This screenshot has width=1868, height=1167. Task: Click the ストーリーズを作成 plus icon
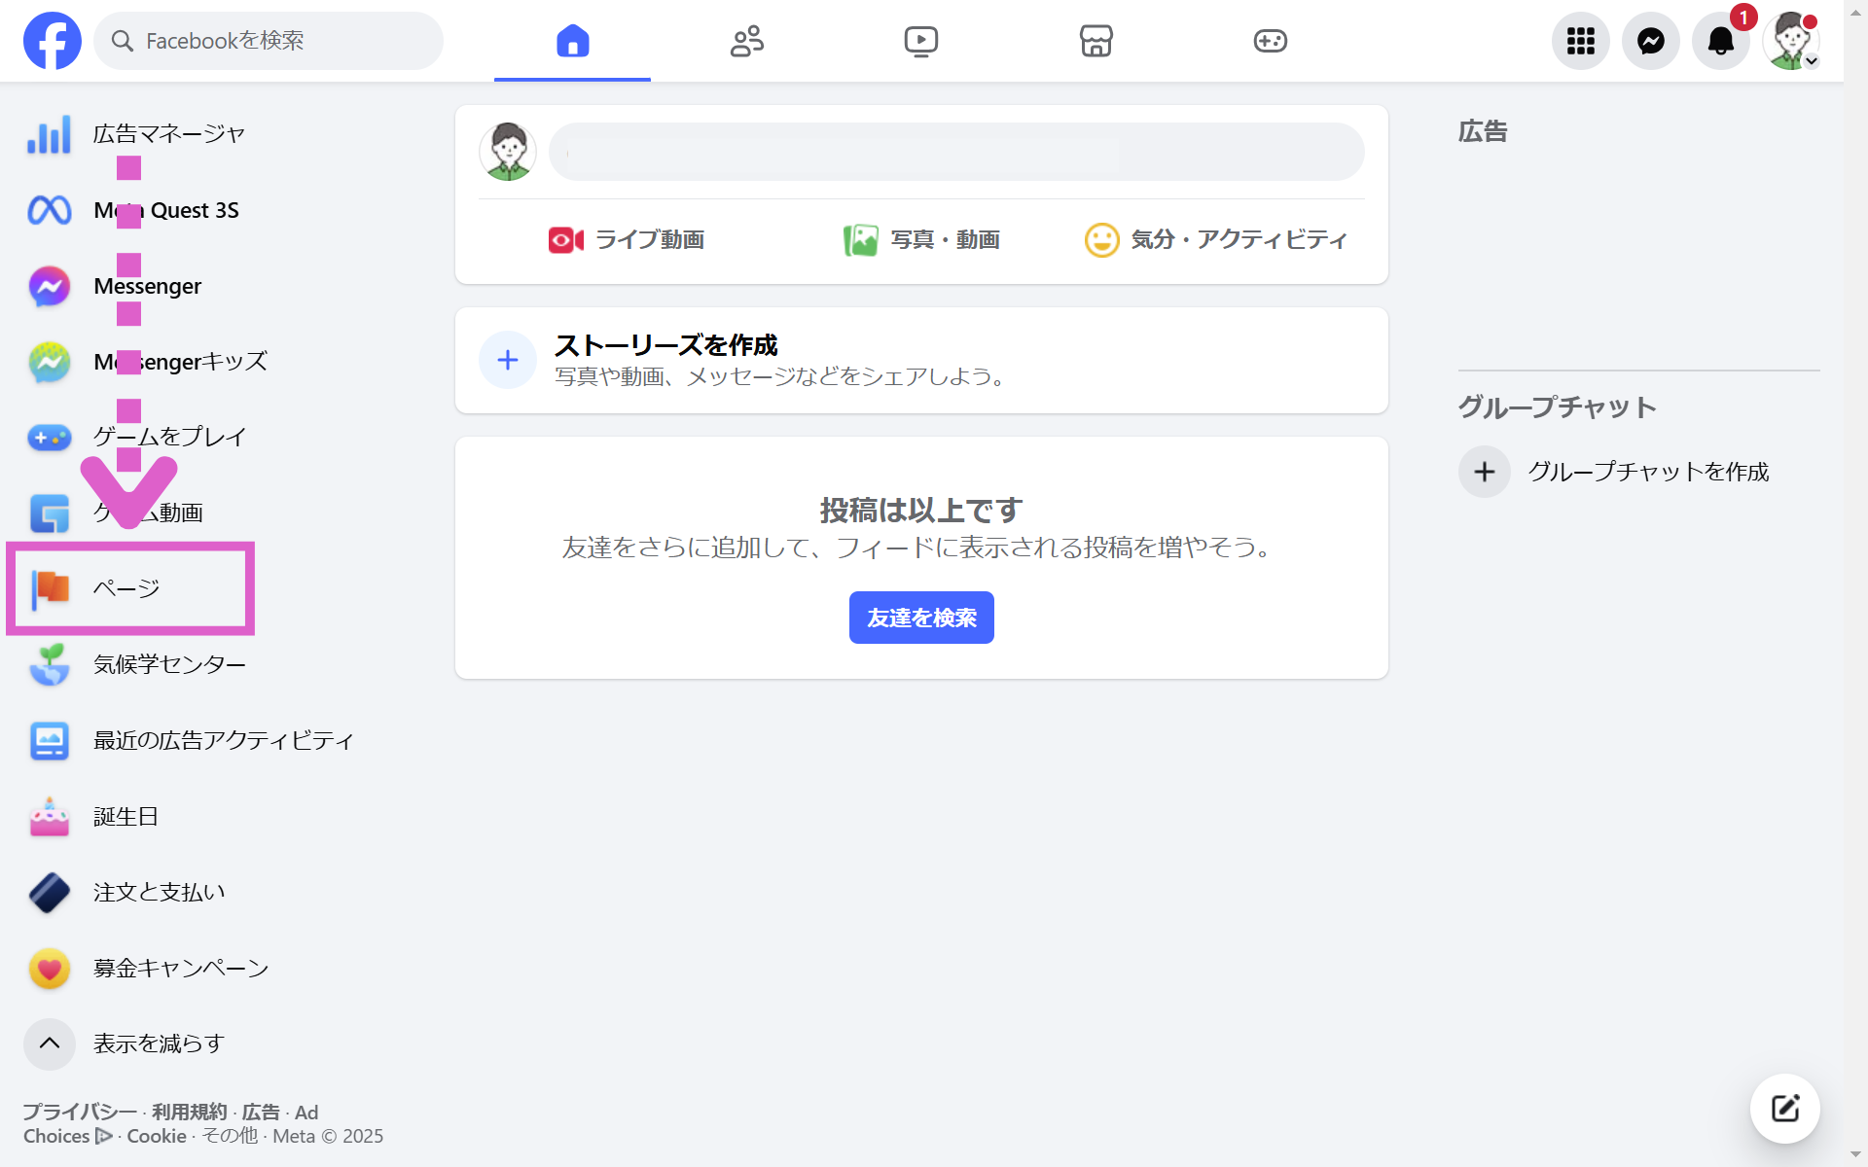pos(507,360)
